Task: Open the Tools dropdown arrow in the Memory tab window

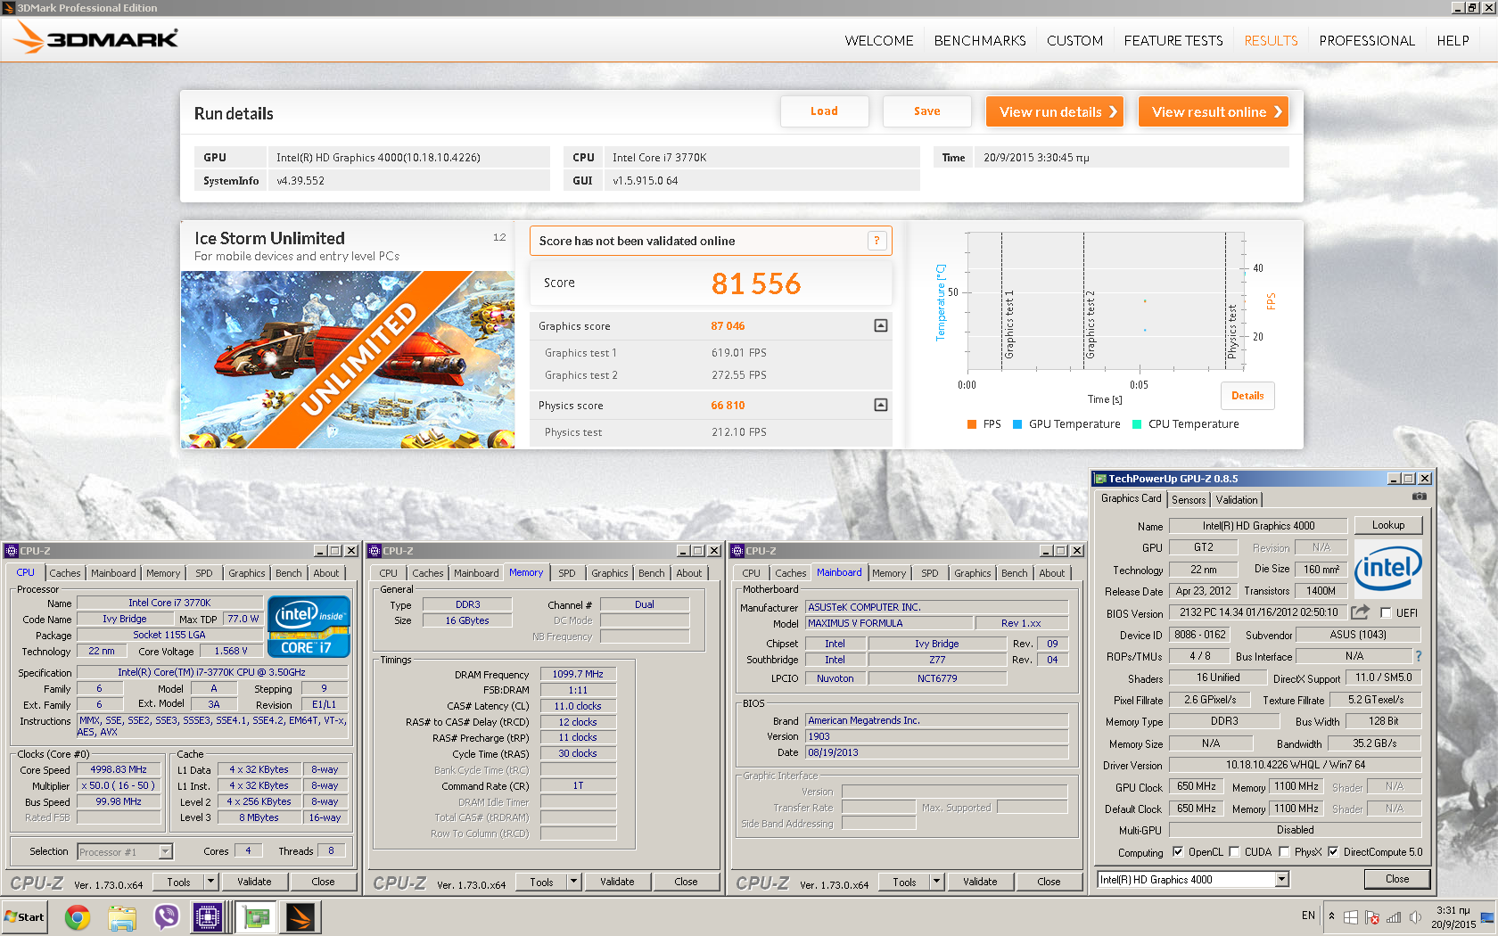Action: 574,882
